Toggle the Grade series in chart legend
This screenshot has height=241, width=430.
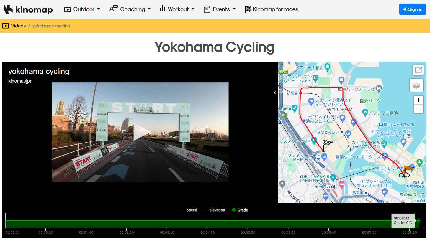(x=240, y=210)
